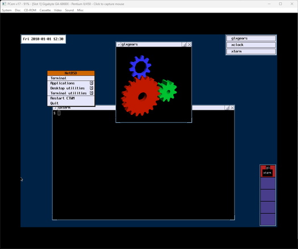Select glxgears in the icon manager
Viewport: 298px width, 249px height.
[251, 39]
